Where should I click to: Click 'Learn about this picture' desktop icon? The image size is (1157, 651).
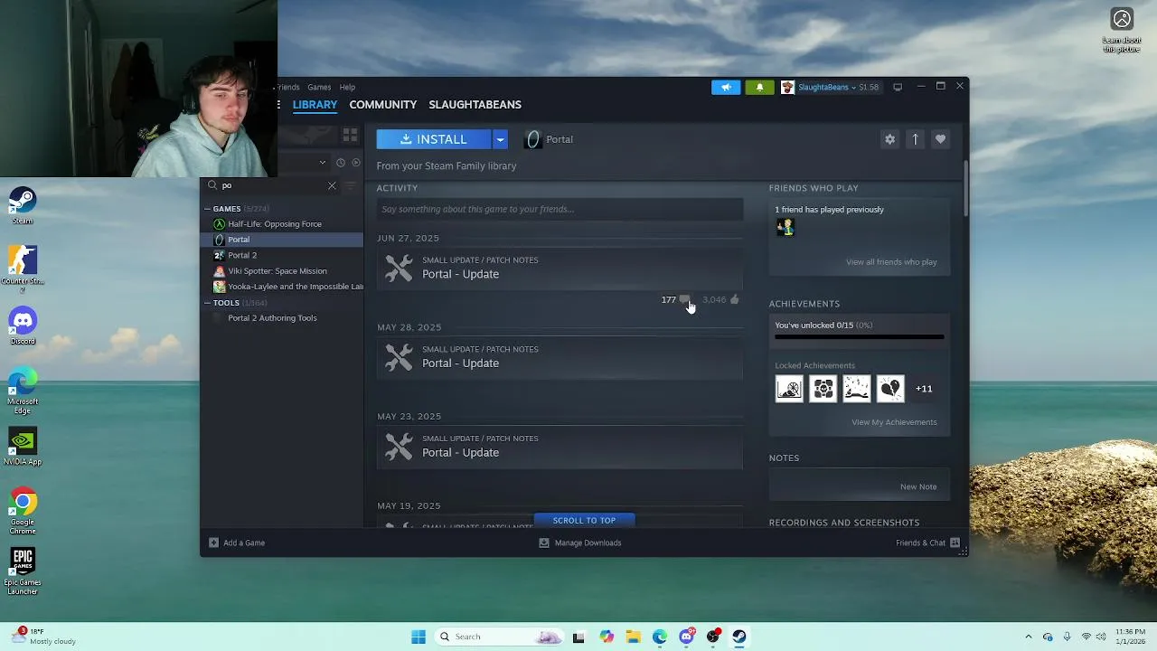pyautogui.click(x=1122, y=30)
